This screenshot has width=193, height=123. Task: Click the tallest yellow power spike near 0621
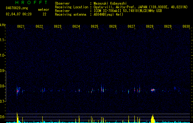point(17,117)
